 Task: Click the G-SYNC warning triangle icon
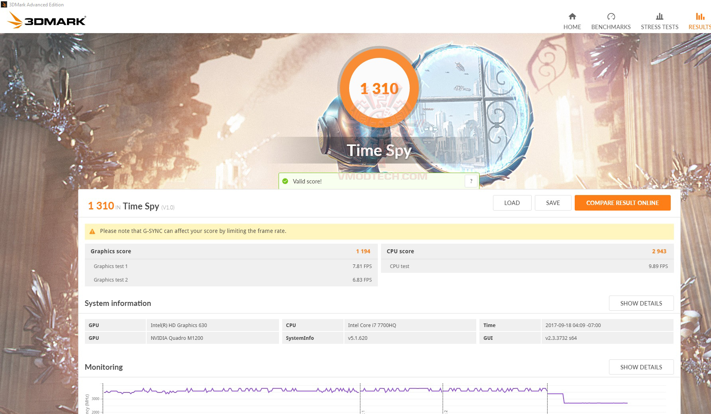pos(92,231)
